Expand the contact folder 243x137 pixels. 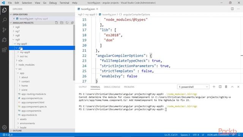25,81
